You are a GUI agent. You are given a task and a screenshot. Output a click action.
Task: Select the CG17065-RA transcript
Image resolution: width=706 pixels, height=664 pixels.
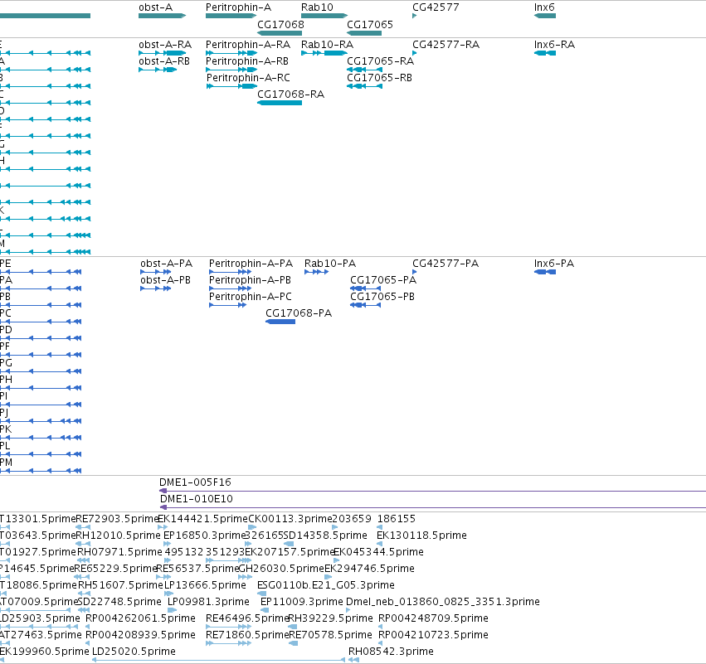pyautogui.click(x=364, y=70)
